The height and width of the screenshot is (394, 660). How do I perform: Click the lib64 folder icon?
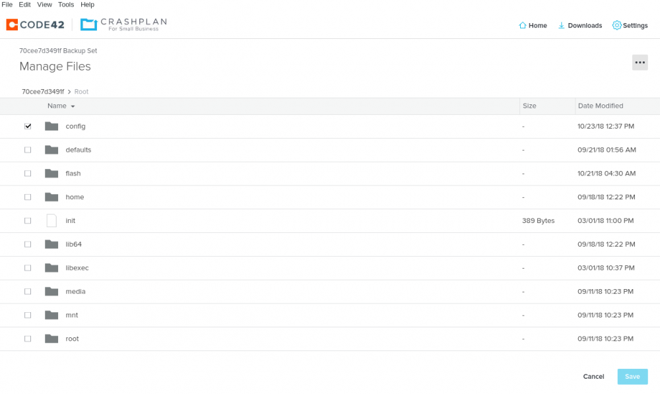(x=51, y=244)
